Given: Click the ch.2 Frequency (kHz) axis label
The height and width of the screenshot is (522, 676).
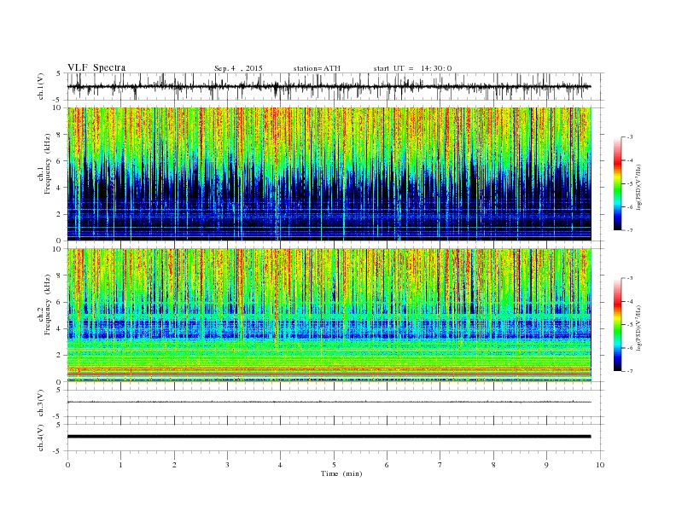Looking at the screenshot, I should 44,304.
